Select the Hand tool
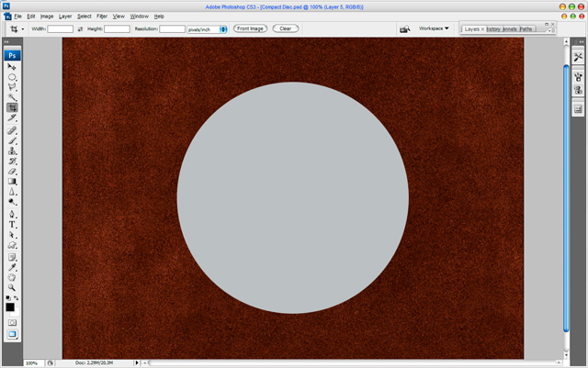588x368 pixels. 12,277
